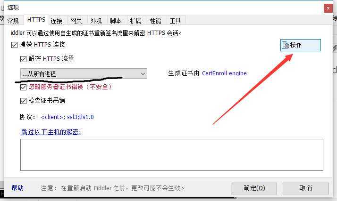Image resolution: width=337 pixels, height=201 pixels.
Task: Open the 从所有进程 combo box
Action: coord(84,73)
